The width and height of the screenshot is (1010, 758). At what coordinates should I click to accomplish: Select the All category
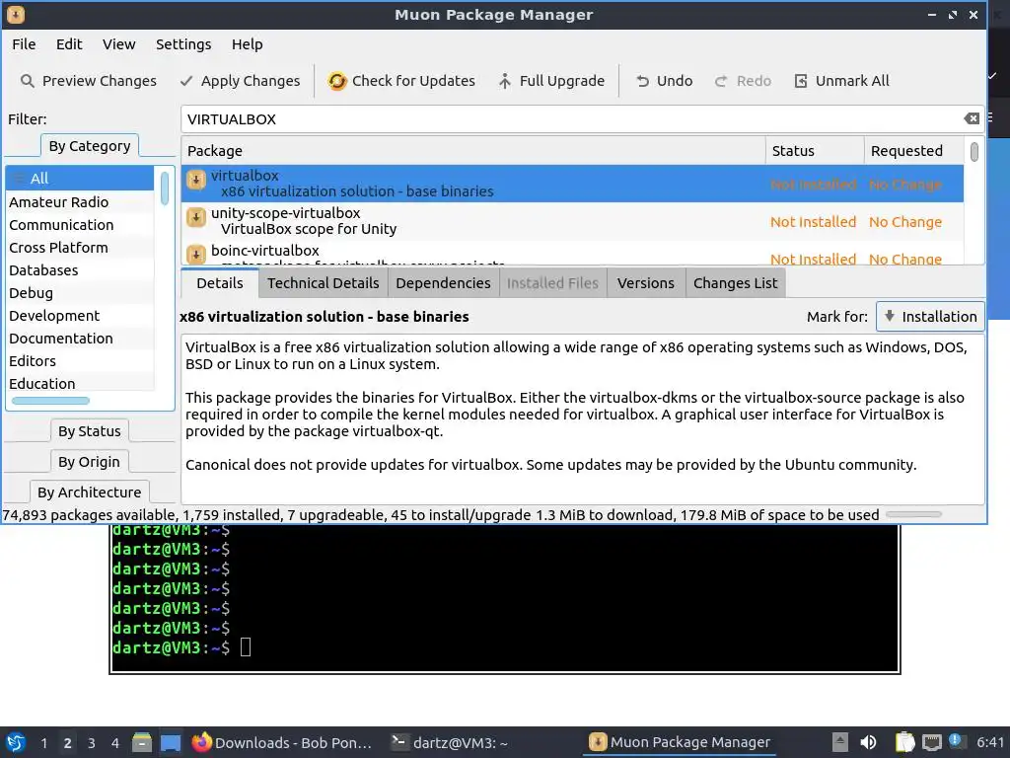[80, 179]
